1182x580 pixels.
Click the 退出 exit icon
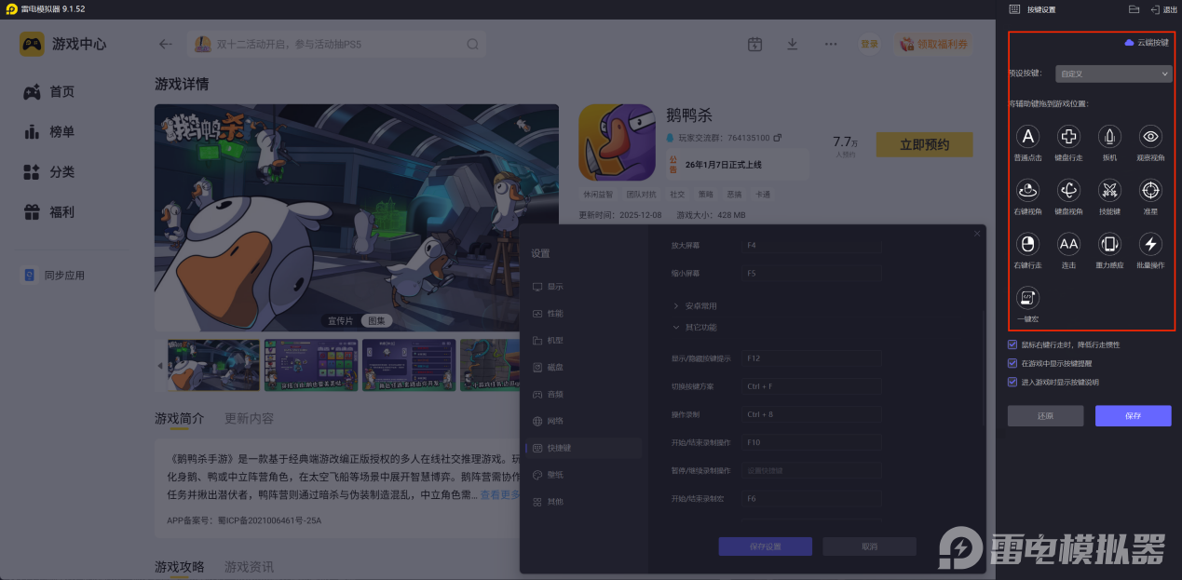1155,9
